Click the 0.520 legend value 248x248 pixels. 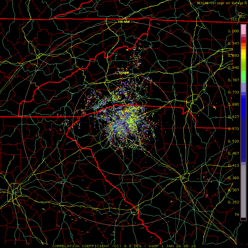(233, 141)
